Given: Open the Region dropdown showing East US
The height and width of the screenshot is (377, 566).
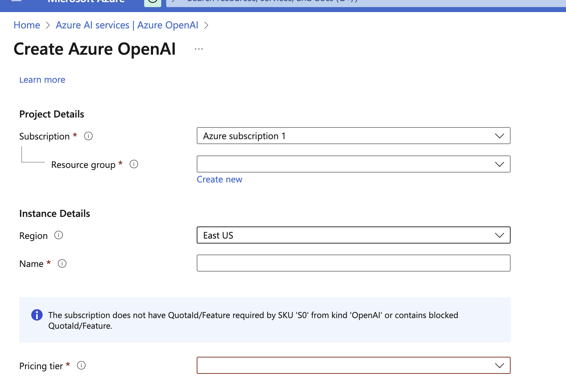Looking at the screenshot, I should (x=354, y=235).
